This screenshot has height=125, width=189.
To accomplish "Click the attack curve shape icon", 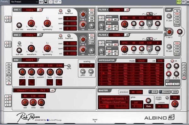I will (x=22, y=82).
